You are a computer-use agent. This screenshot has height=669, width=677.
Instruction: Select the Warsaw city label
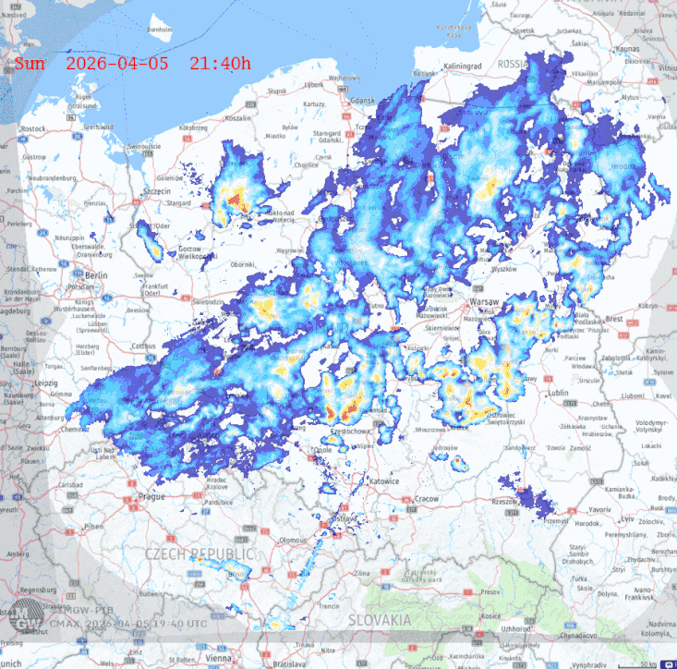(484, 302)
